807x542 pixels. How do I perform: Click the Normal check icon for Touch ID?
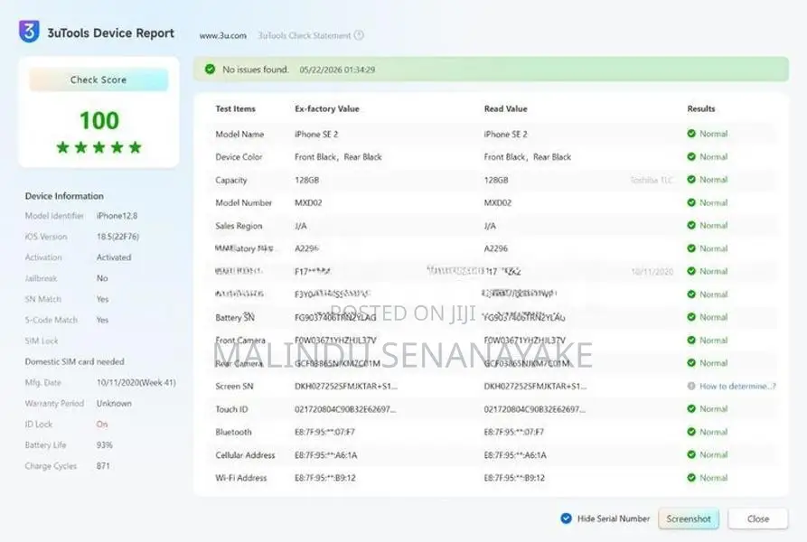tap(691, 409)
